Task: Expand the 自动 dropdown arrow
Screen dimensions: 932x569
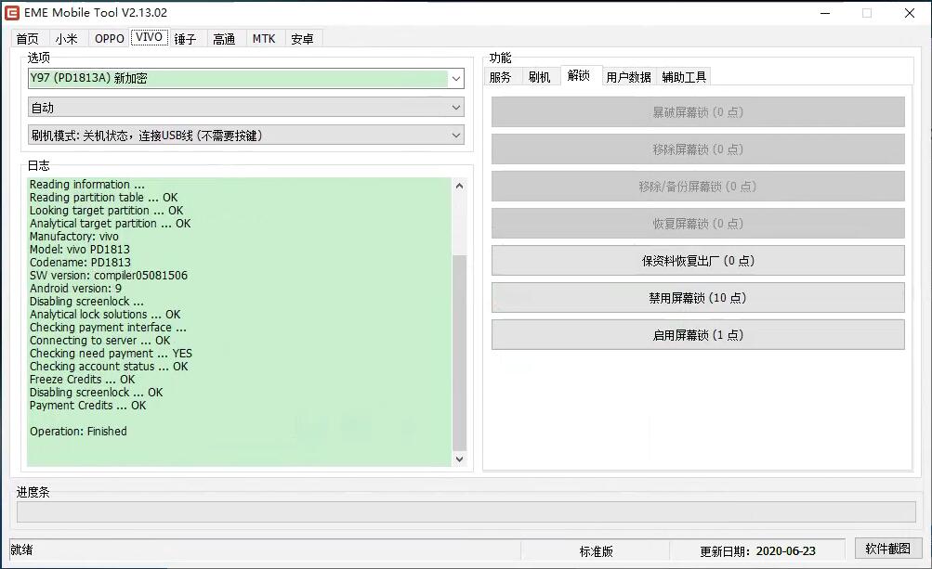Action: (x=456, y=108)
